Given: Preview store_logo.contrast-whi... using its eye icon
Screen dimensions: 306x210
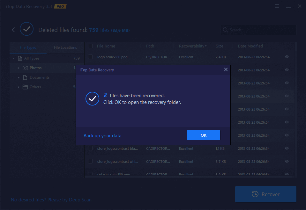Looking at the screenshot, I should (x=287, y=162).
